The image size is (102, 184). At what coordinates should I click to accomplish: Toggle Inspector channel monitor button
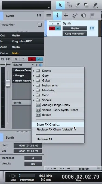coord(39,59)
